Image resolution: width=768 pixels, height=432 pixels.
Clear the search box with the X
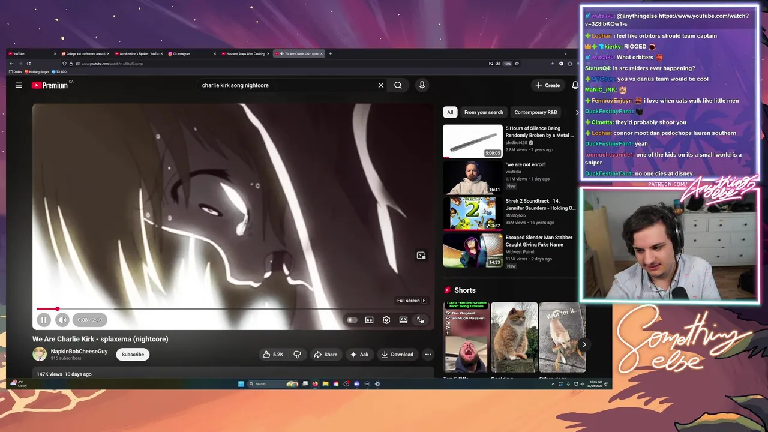[380, 85]
